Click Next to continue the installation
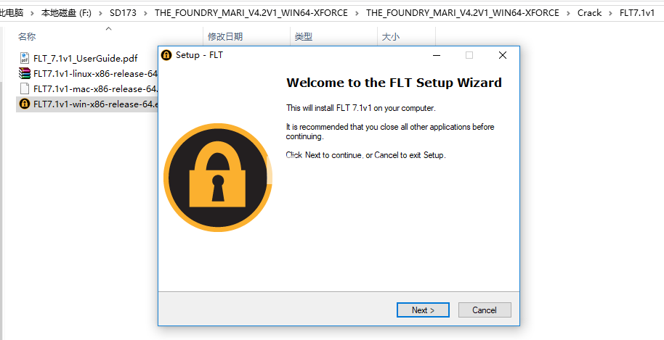The image size is (664, 340). 423,310
